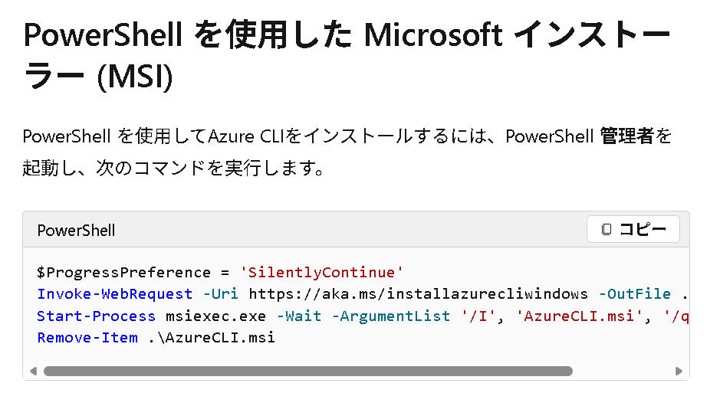Click the 'SilentlyContinue' string value
This screenshot has height=393, width=720.
(x=322, y=273)
